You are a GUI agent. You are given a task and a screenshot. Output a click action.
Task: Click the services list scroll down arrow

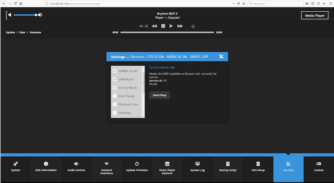[x=143, y=117]
